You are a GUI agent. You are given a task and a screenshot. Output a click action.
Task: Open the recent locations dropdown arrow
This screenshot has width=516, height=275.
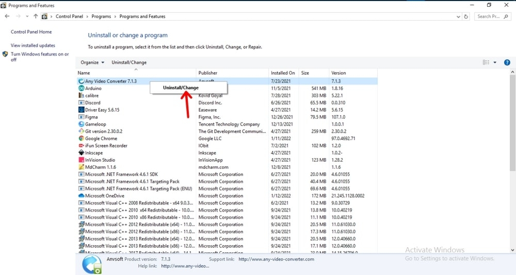click(27, 16)
